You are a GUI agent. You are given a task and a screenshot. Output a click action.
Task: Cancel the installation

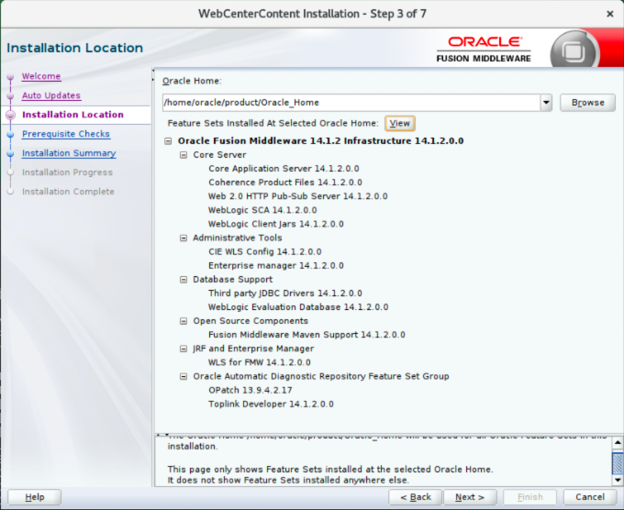(x=590, y=497)
